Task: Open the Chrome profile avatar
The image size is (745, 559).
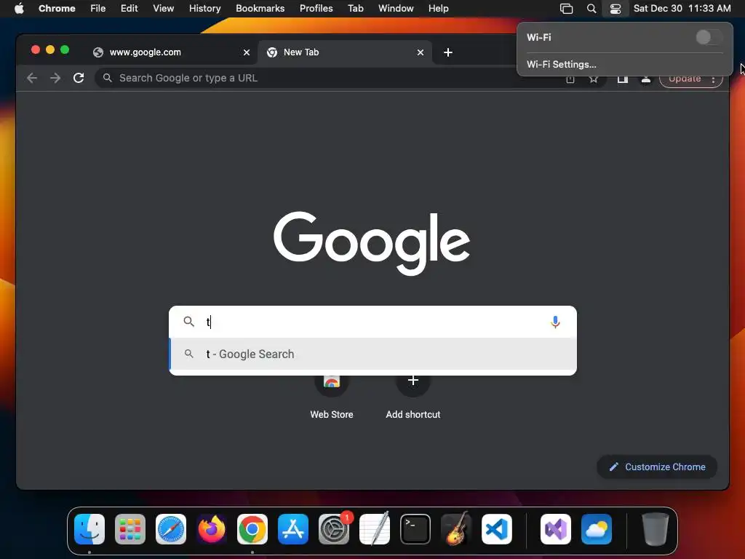Action: (646, 79)
